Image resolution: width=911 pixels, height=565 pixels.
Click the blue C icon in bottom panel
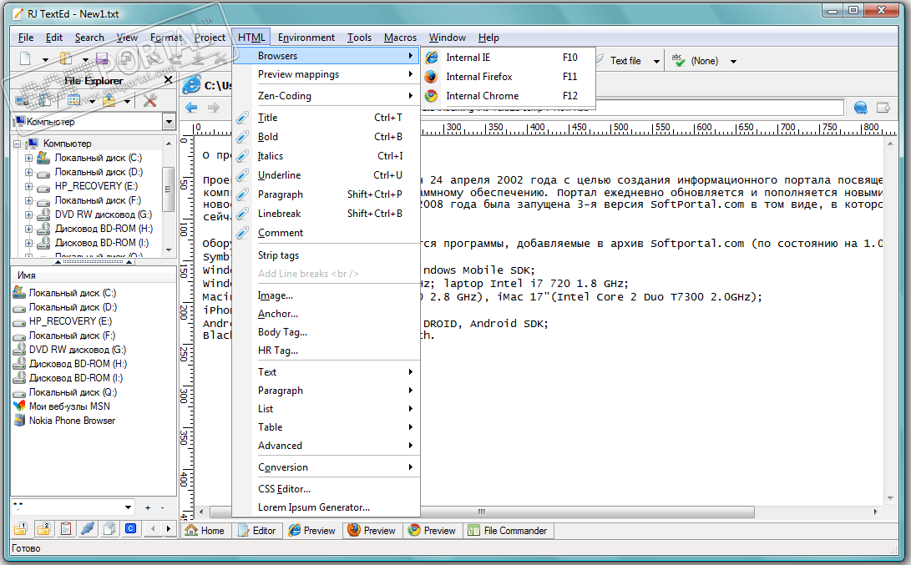tap(130, 528)
